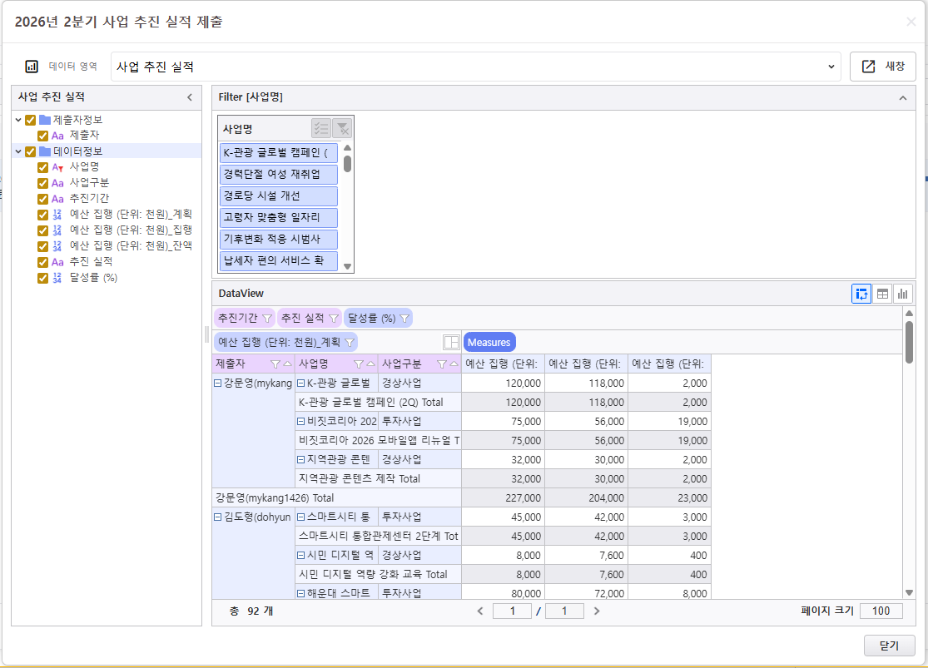Toggle the 예산 집행 계획 field checkbox
This screenshot has width=928, height=668.
(42, 215)
